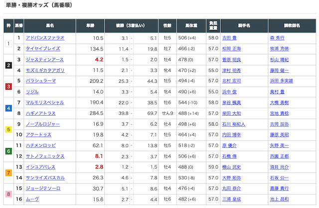Open trainer 藤原 英昭 profile
Viewport: 319px width, 208px height.
(x=279, y=135)
